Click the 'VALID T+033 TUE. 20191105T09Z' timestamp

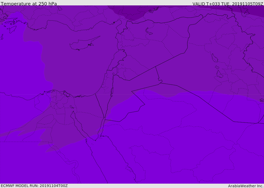click(x=228, y=4)
